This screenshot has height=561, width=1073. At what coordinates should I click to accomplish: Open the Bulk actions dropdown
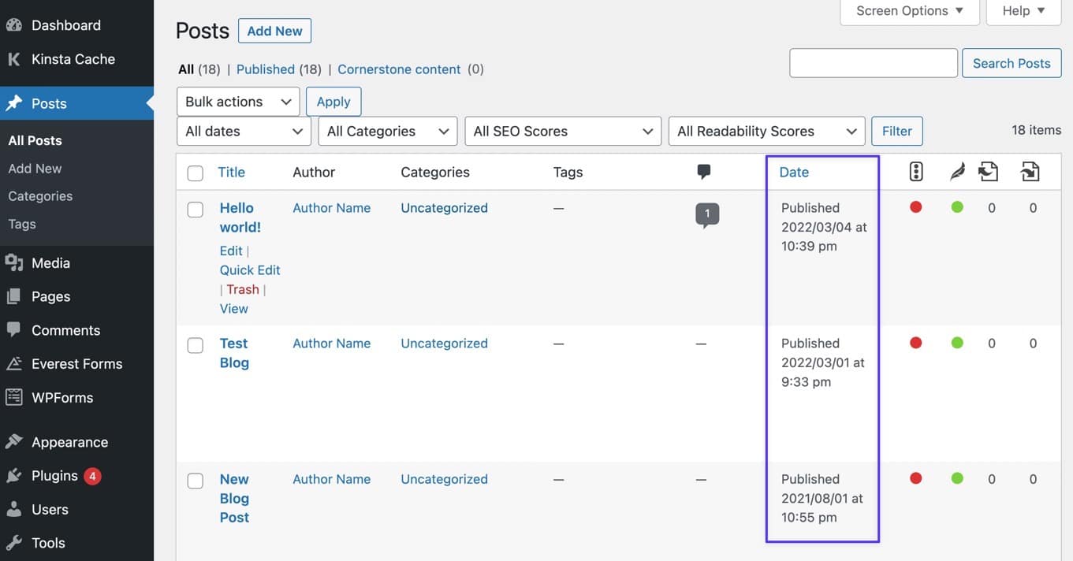tap(237, 101)
